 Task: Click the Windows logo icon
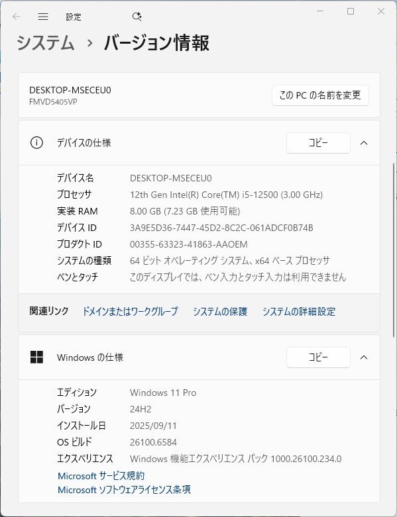pyautogui.click(x=36, y=357)
